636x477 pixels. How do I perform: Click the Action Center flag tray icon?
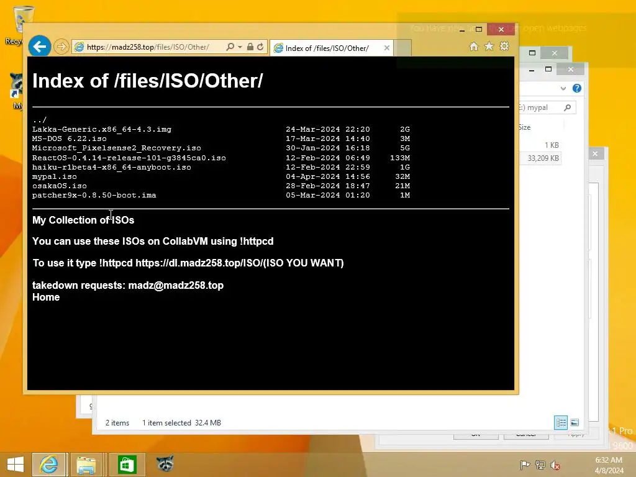click(x=524, y=465)
